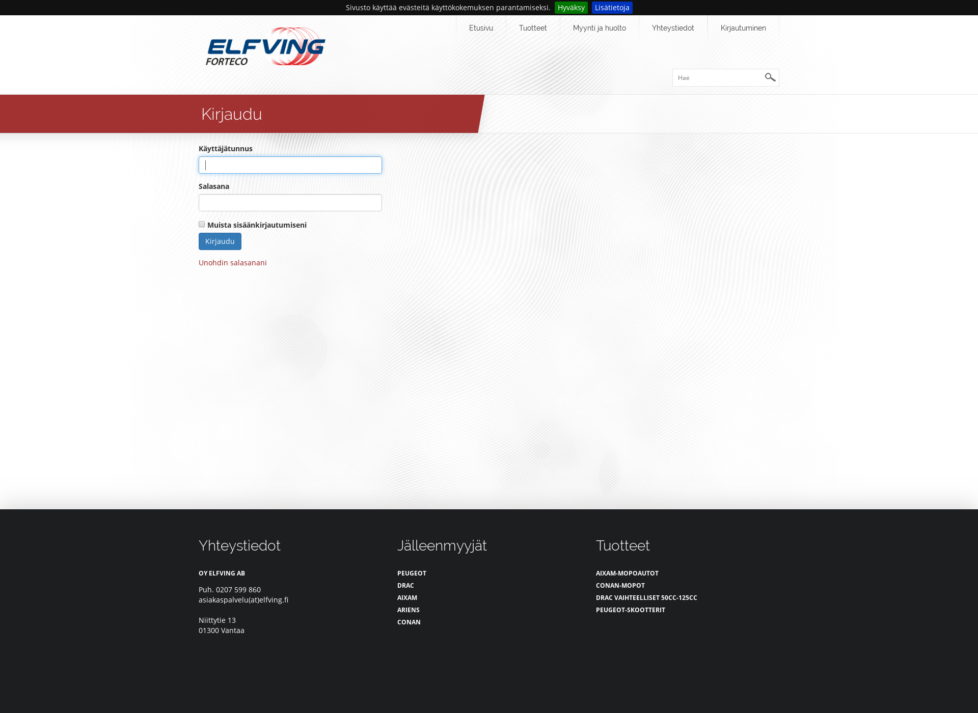Image resolution: width=978 pixels, height=713 pixels.
Task: Click phone number Puh. 0207 599 860
Action: click(230, 590)
